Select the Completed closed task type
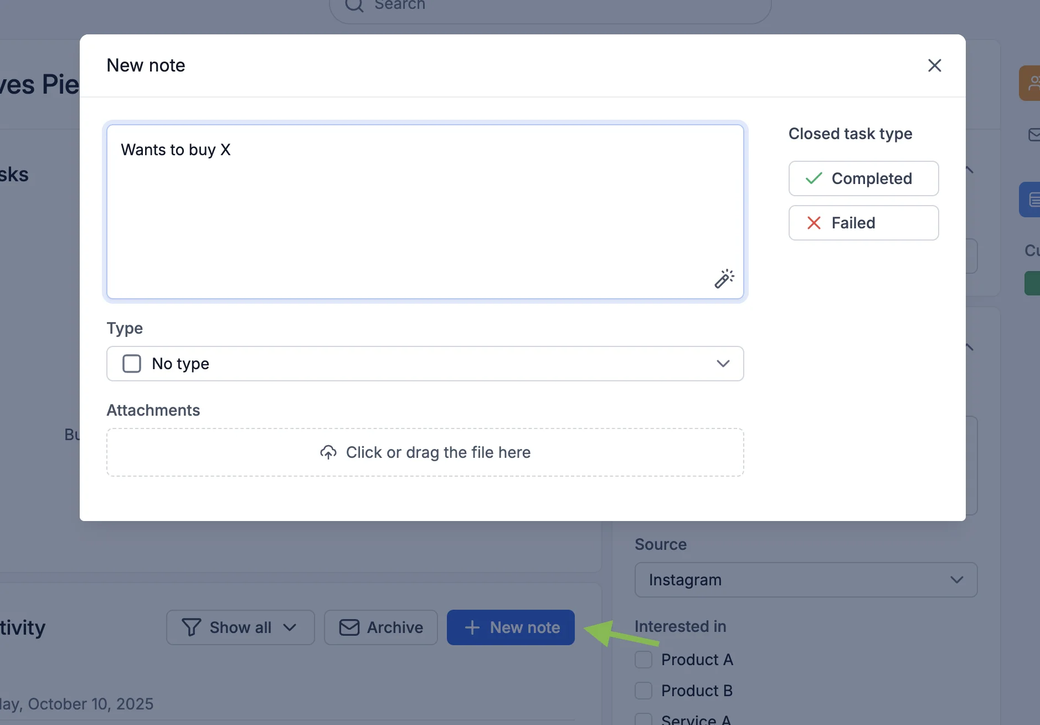Image resolution: width=1040 pixels, height=725 pixels. (x=863, y=178)
